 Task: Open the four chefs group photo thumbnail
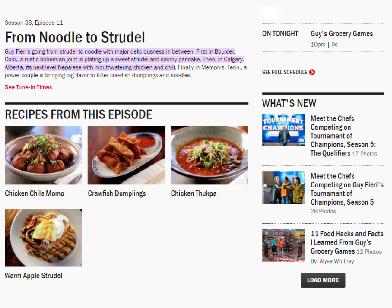pyautogui.click(x=284, y=188)
